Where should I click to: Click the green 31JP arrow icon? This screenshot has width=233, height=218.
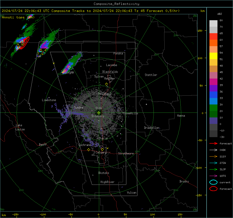pyautogui.click(x=213, y=169)
